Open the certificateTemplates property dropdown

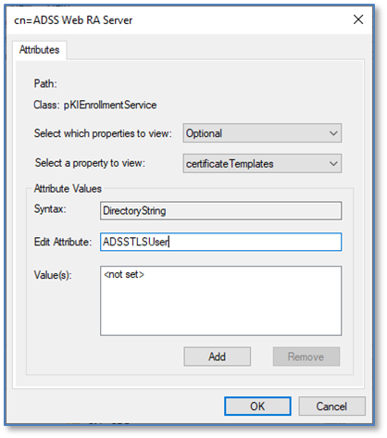pyautogui.click(x=262, y=163)
